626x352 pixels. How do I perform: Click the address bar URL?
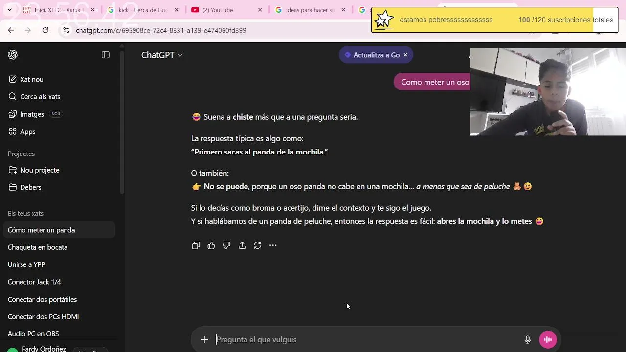point(161,30)
